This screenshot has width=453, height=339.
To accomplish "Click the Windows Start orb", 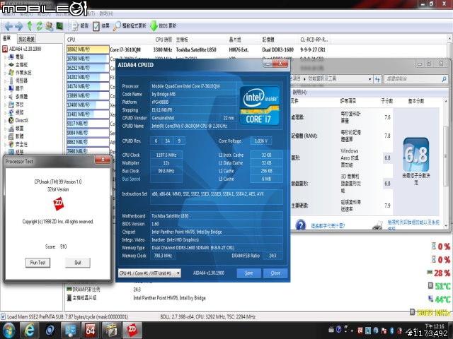I will point(8,331).
